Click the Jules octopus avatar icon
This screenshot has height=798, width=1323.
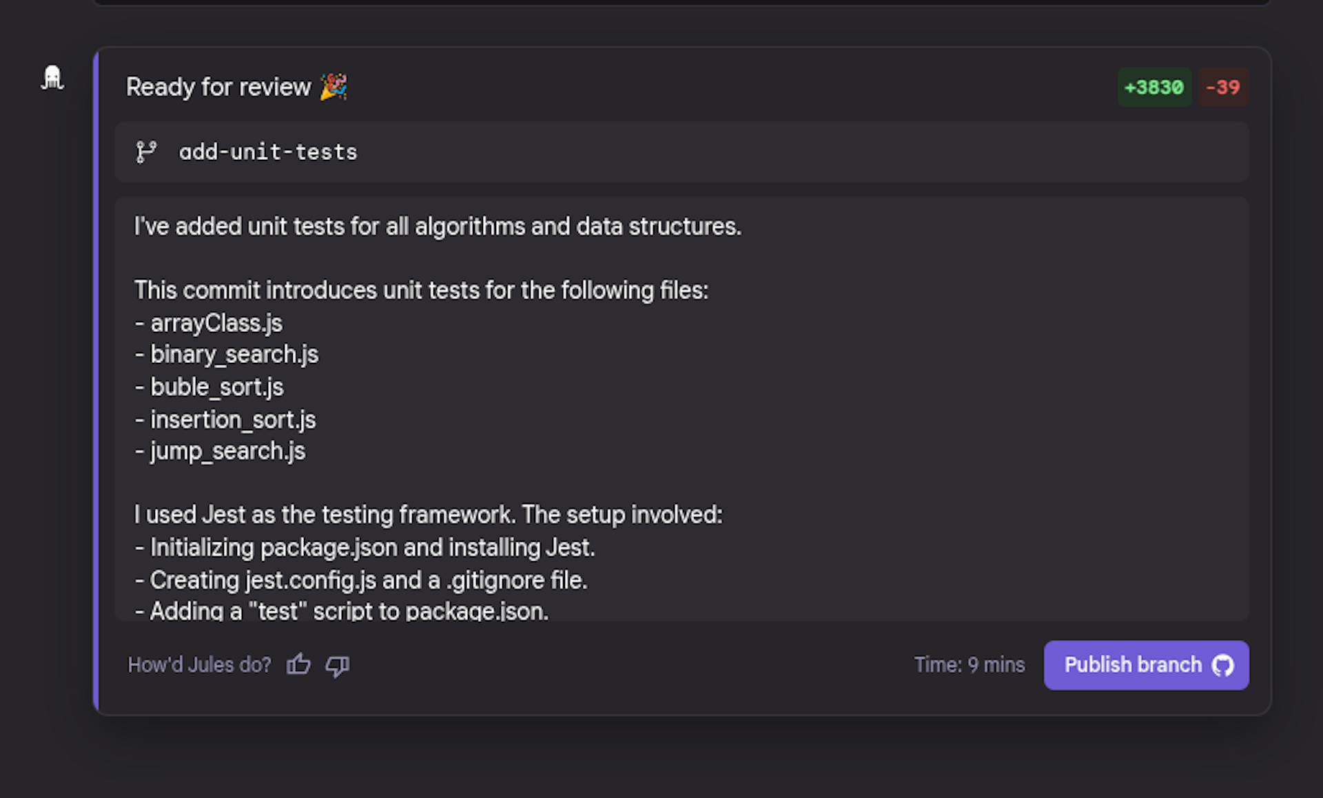(x=52, y=78)
